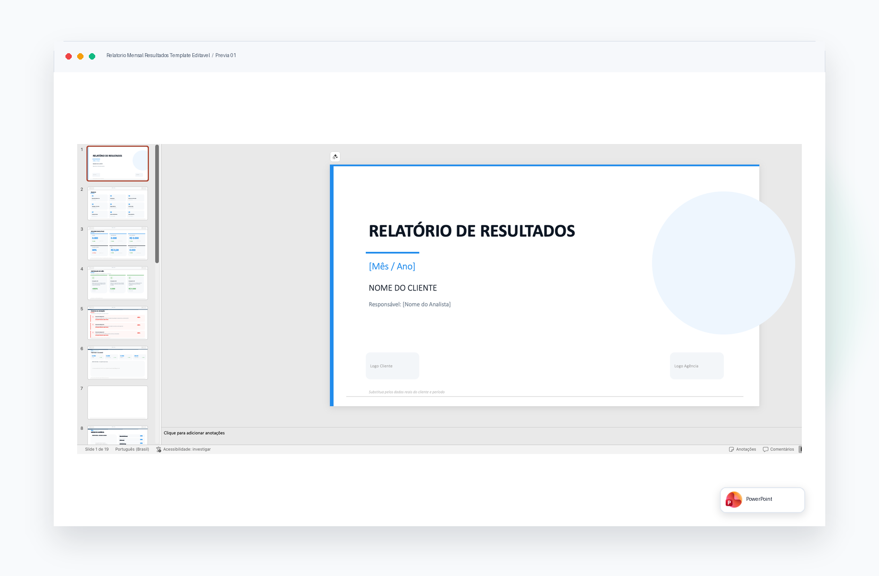The width and height of the screenshot is (879, 576).
Task: Select the Logo Agência placeholder box
Action: click(x=697, y=366)
